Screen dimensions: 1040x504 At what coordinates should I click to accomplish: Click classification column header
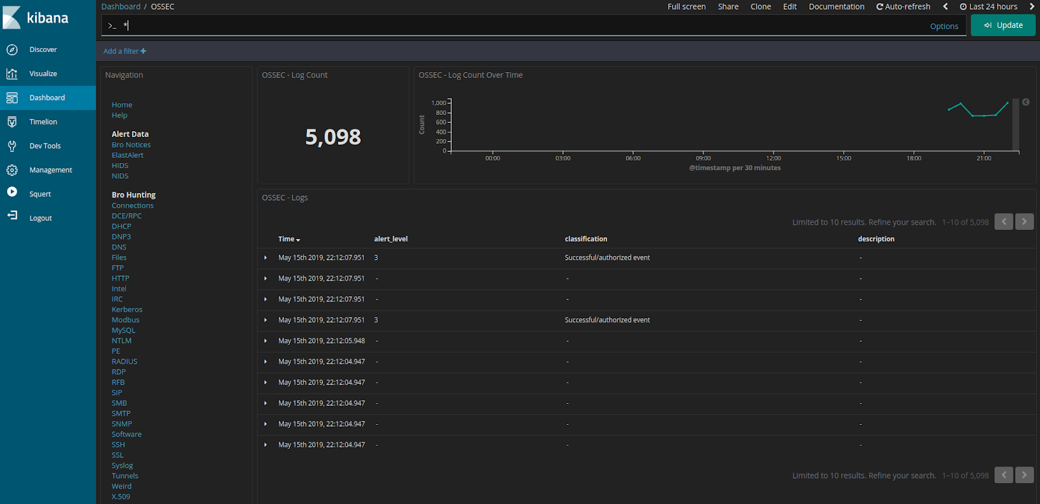pos(586,239)
